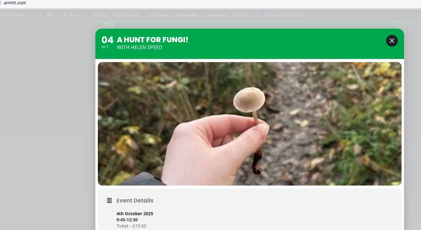The height and width of the screenshot is (230, 421).
Task: Click the Edit Page link
Action: click(99, 15)
